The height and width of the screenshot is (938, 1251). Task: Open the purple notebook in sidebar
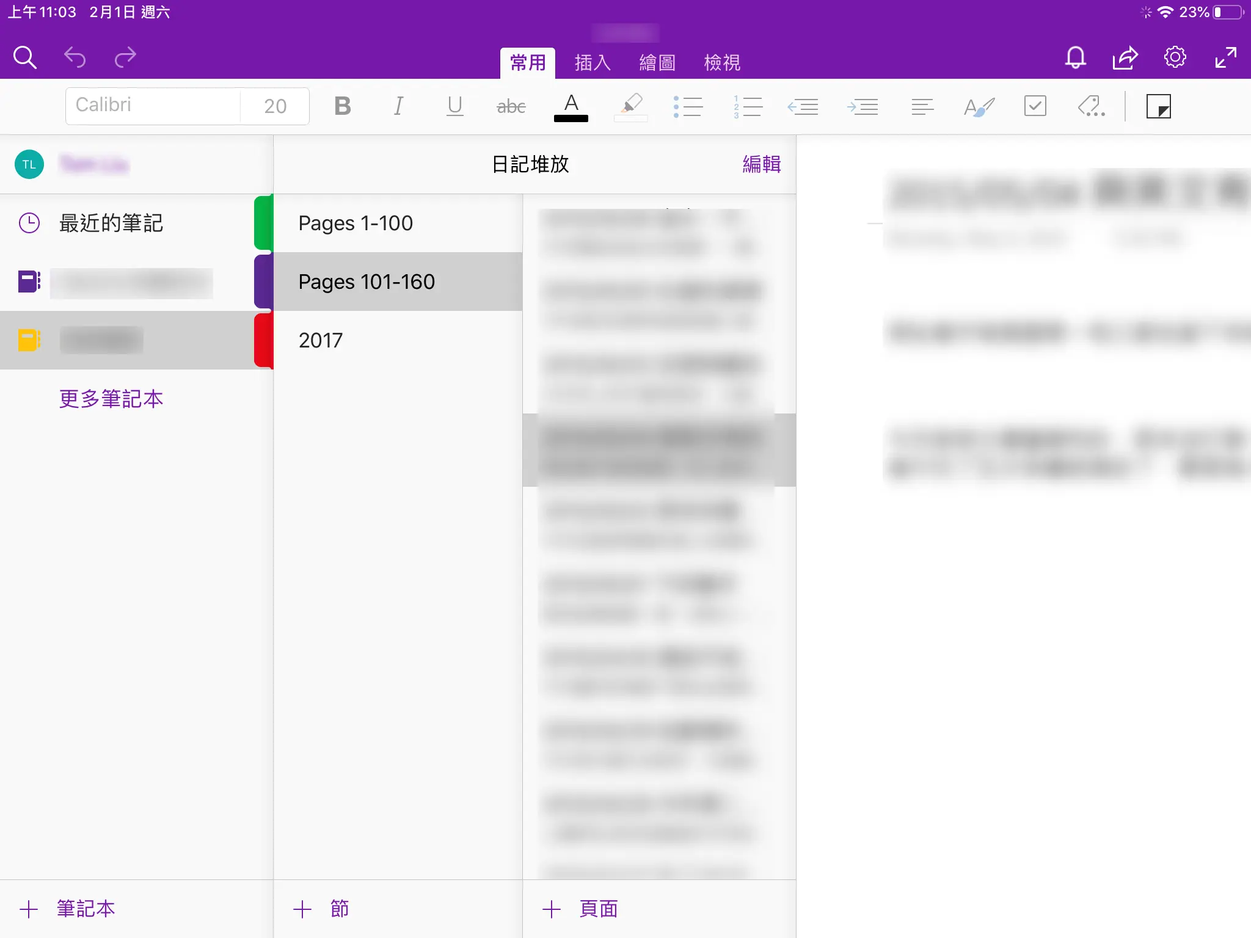[x=127, y=282]
